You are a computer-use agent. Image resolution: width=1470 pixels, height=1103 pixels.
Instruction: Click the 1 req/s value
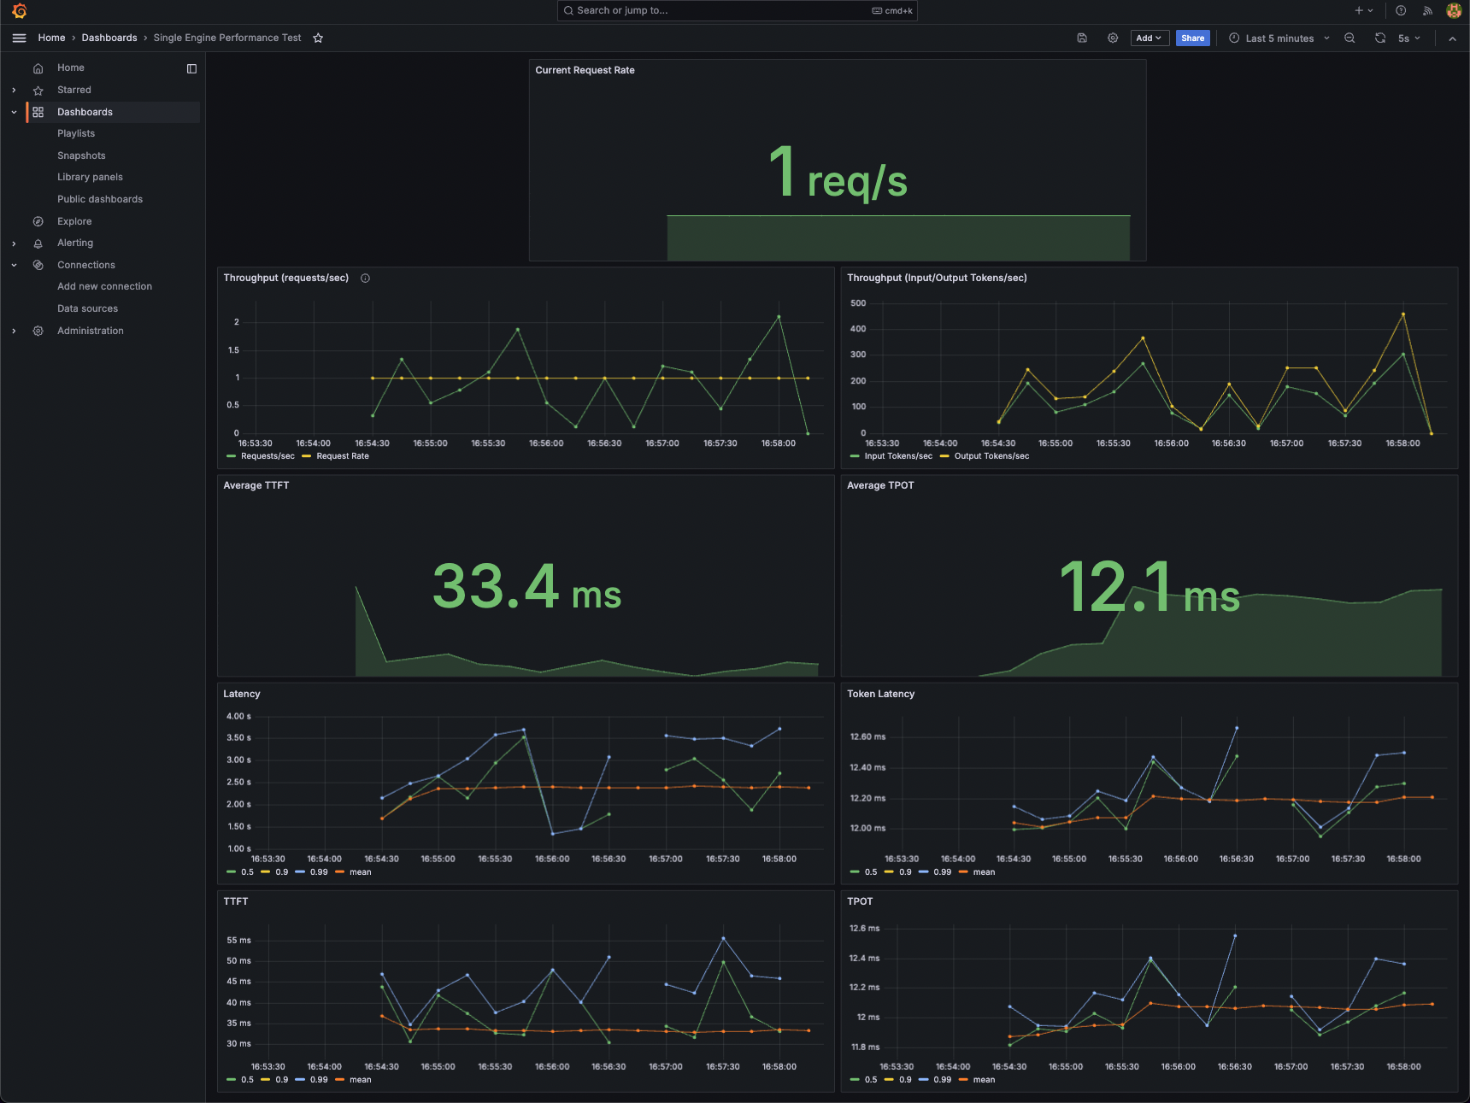tap(838, 173)
